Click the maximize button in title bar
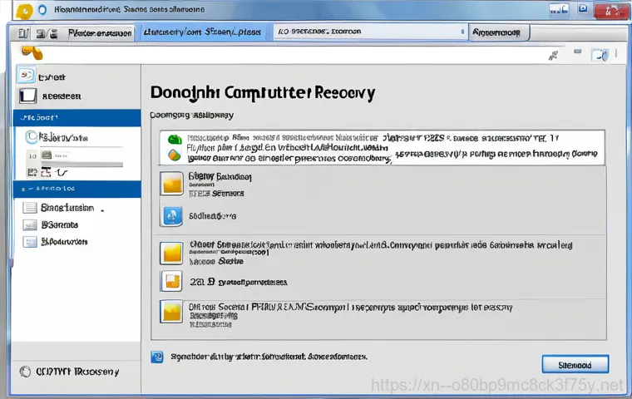 tap(583, 9)
